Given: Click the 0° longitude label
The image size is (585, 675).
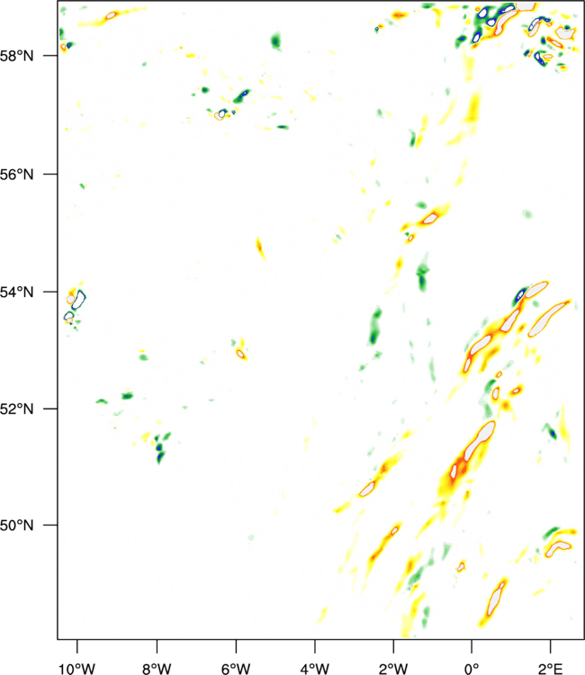Looking at the screenshot, I should [472, 668].
